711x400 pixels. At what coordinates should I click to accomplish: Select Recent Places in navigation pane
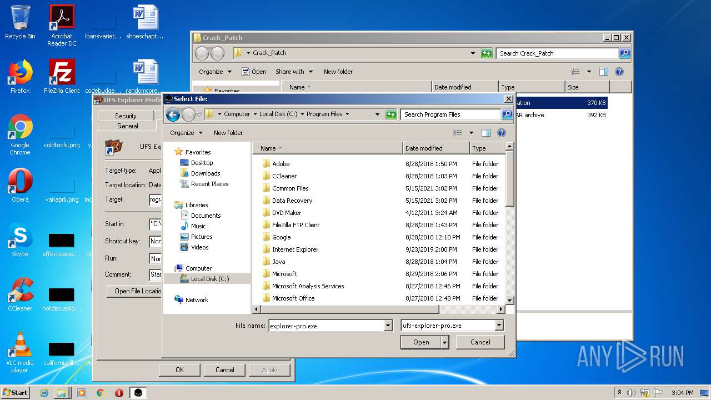click(209, 184)
